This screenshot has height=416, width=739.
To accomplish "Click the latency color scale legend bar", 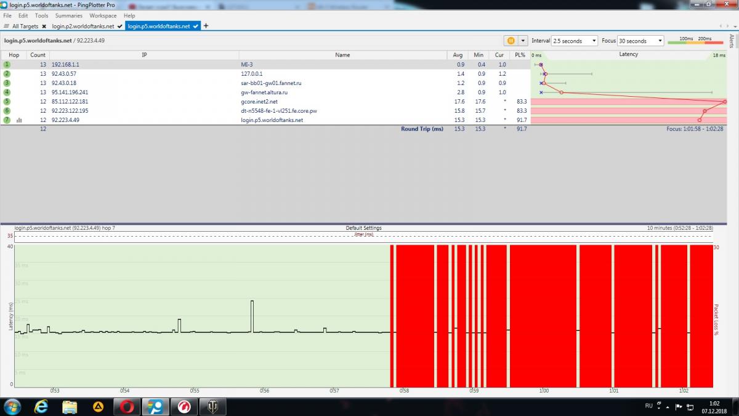I will 695,42.
